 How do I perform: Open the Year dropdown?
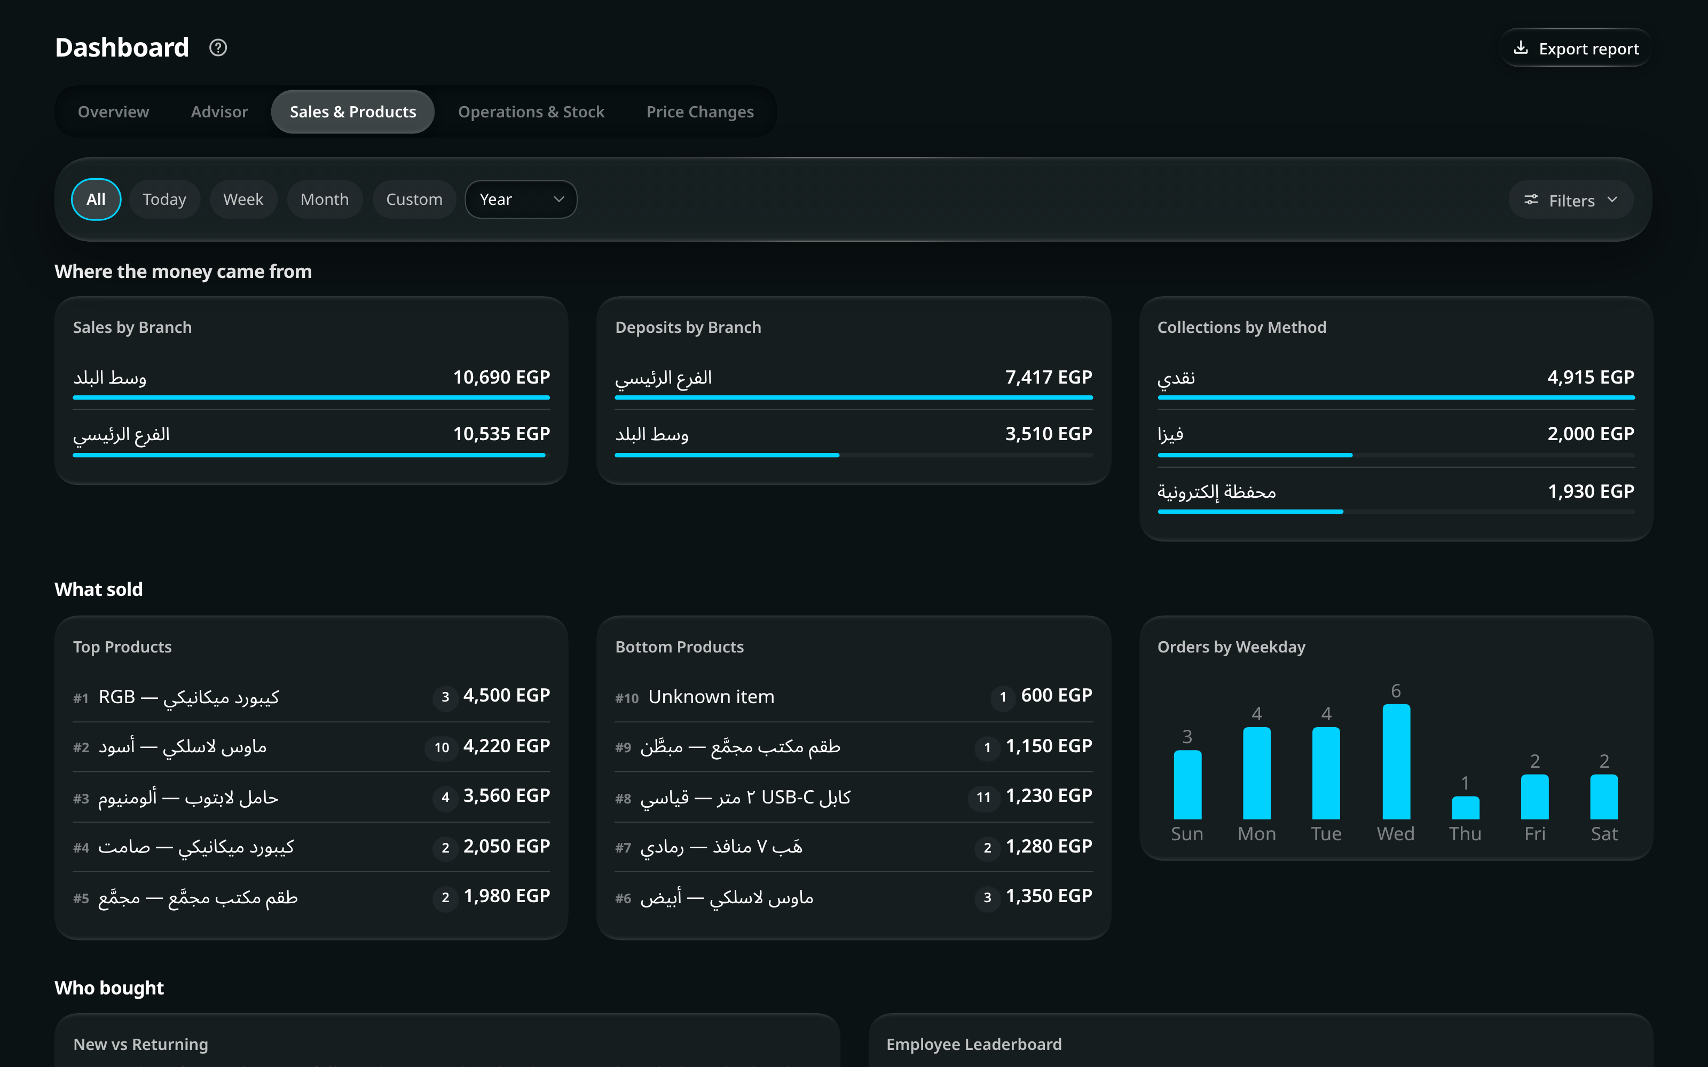point(521,200)
